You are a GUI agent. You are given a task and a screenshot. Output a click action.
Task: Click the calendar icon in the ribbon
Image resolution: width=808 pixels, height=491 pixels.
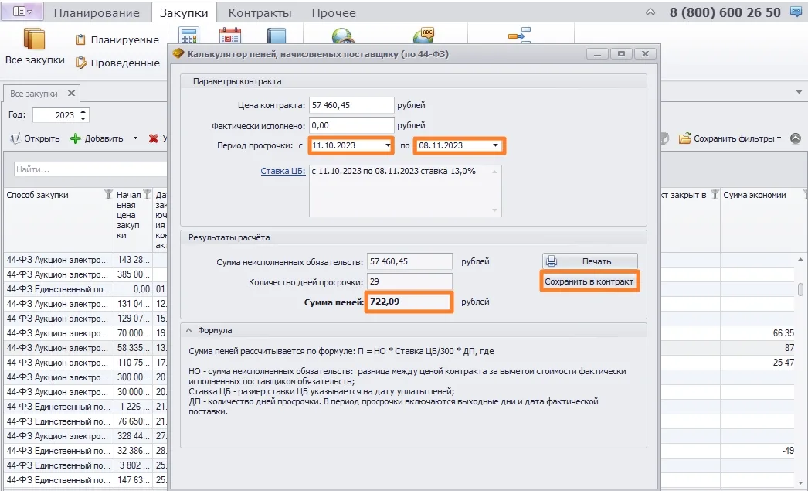click(230, 35)
